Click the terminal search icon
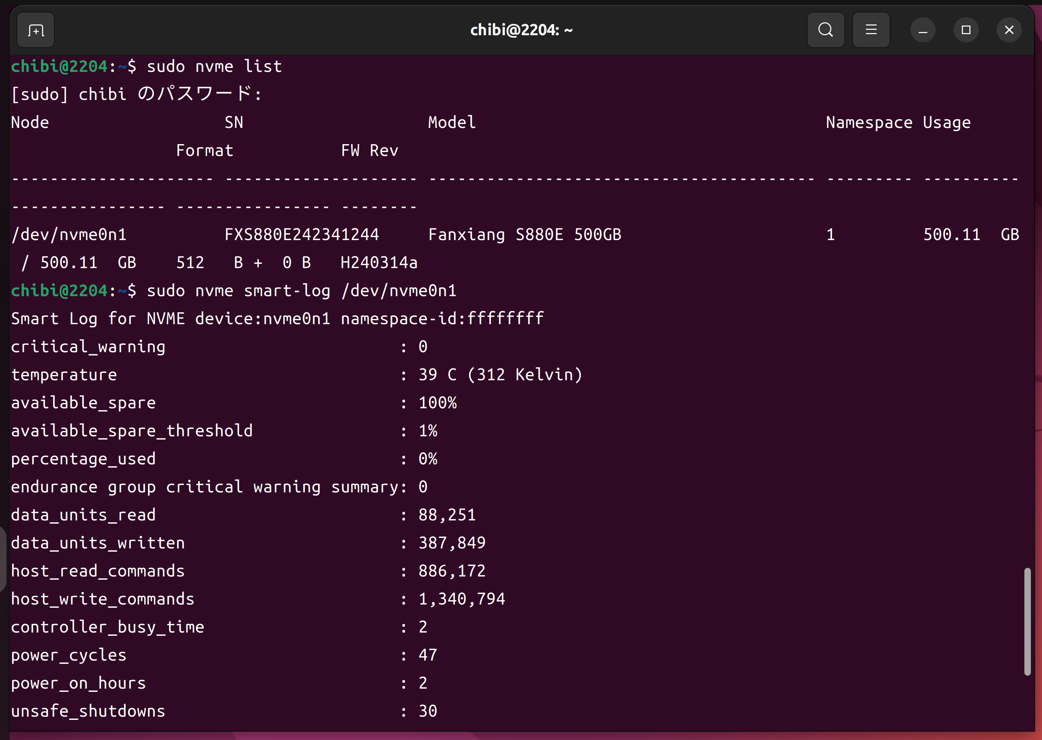Image resolution: width=1042 pixels, height=740 pixels. pyautogui.click(x=825, y=31)
